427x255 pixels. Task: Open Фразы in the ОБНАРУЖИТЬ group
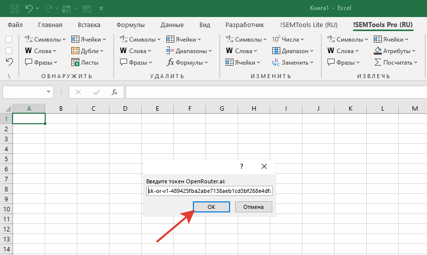pyautogui.click(x=41, y=63)
